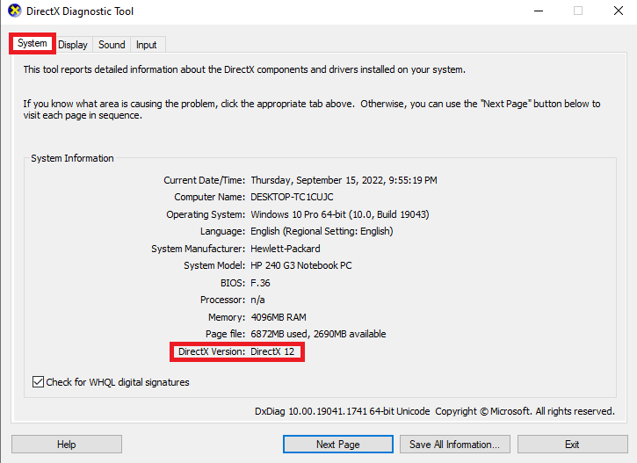
Task: Click the DirectX Version label
Action: point(212,351)
